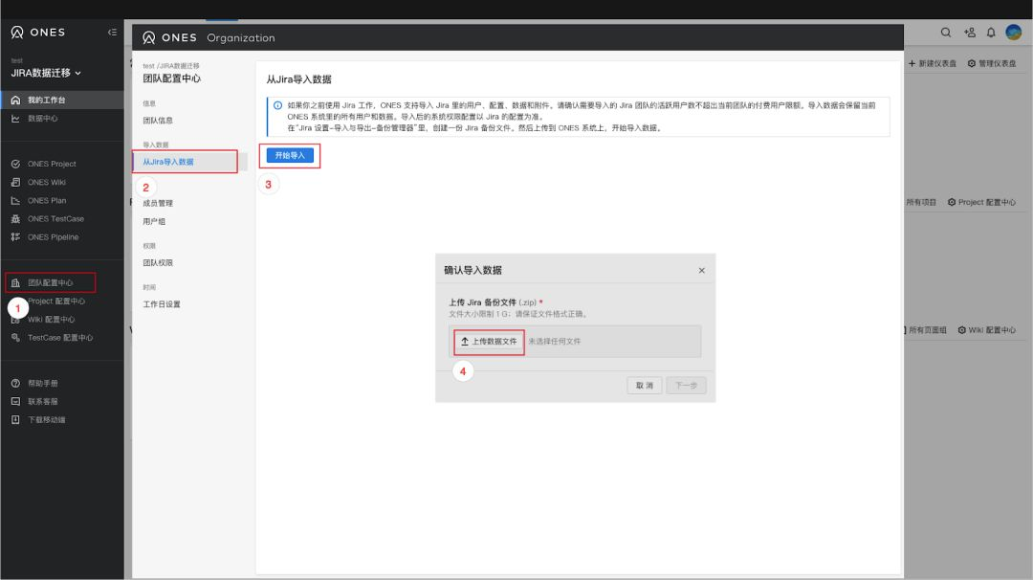The height and width of the screenshot is (580, 1033).
Task: Click the ONES TestCase bug icon
Action: (x=16, y=219)
